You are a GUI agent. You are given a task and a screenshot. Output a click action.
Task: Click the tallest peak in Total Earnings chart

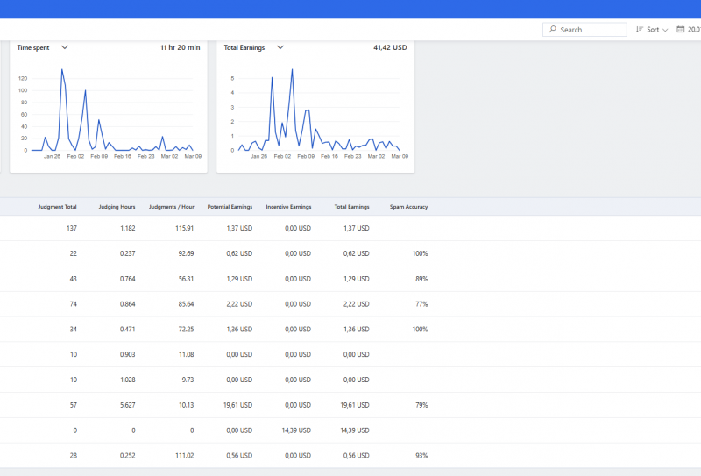292,70
